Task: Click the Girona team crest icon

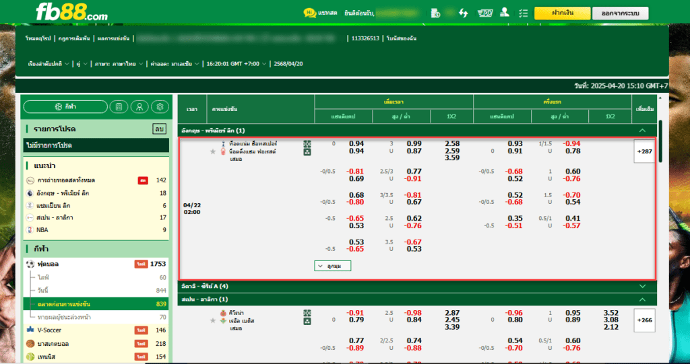Action: point(224,313)
